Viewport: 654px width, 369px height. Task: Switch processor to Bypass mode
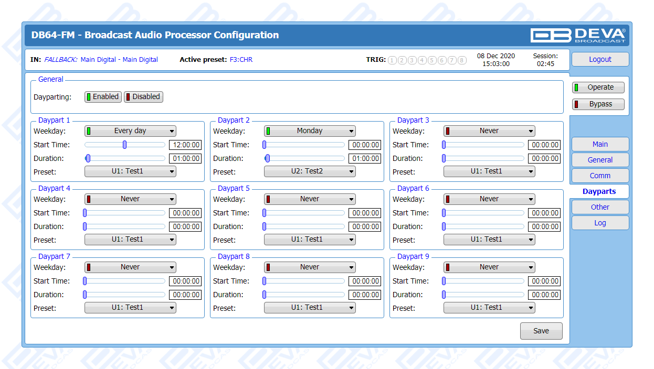tap(598, 104)
